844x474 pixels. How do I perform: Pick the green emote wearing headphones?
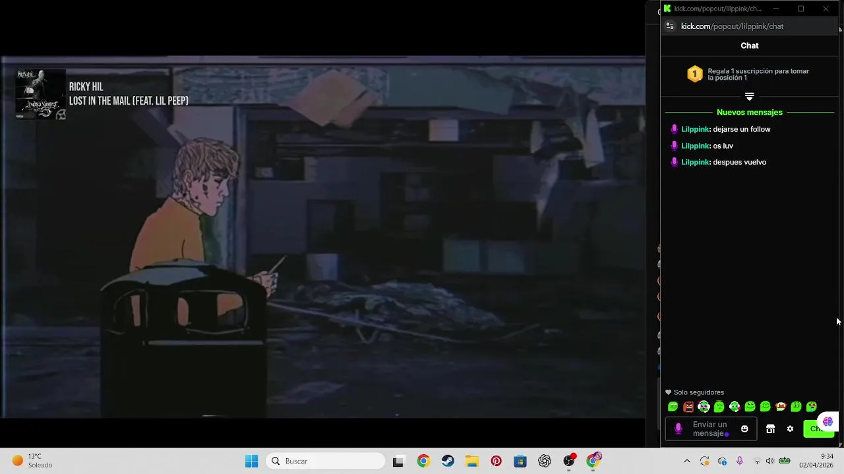click(x=704, y=407)
